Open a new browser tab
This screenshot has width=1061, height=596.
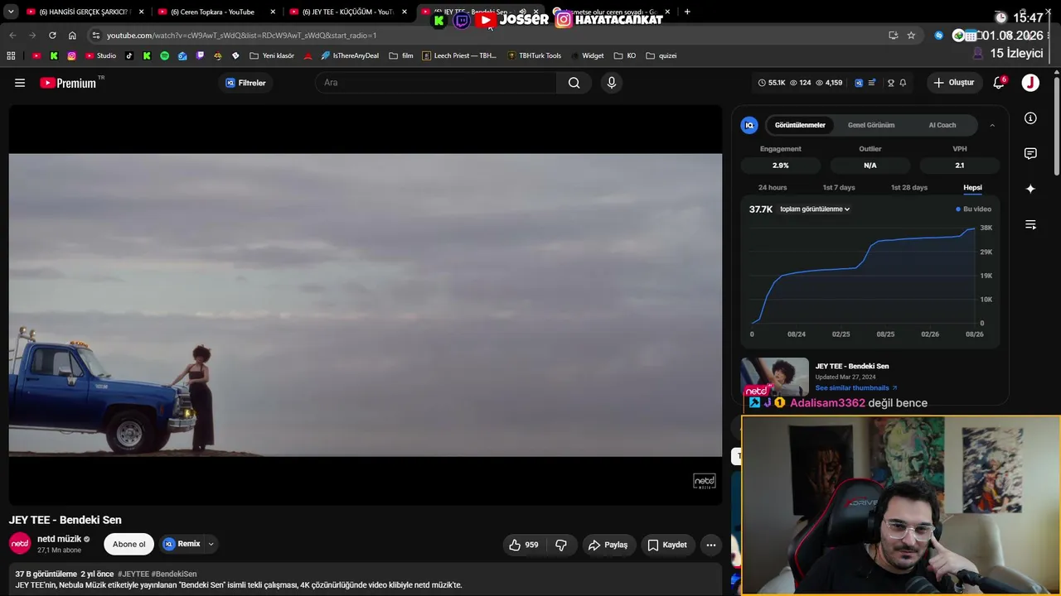687,12
